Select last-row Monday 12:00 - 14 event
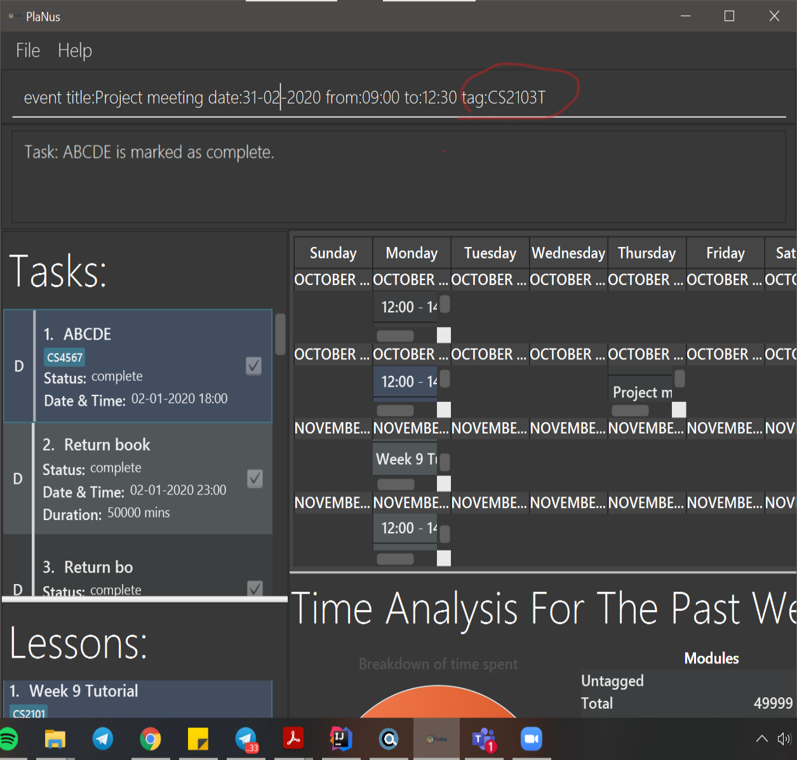This screenshot has width=797, height=760. tap(406, 528)
